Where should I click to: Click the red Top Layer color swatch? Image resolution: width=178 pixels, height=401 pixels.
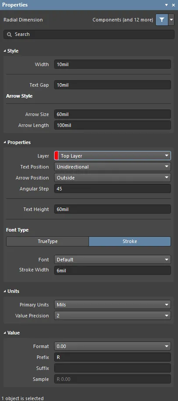pos(56,156)
